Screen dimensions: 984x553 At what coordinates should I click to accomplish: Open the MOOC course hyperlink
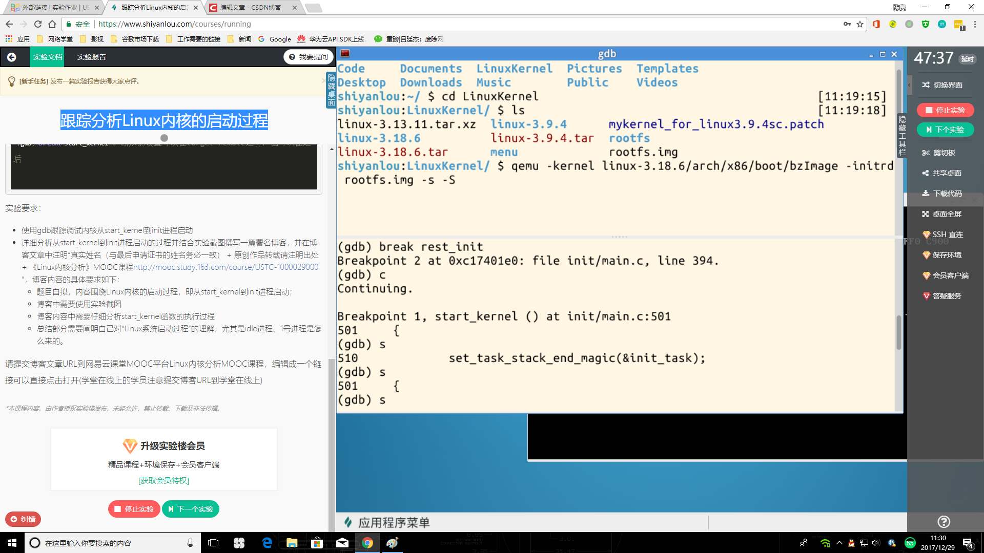point(225,267)
